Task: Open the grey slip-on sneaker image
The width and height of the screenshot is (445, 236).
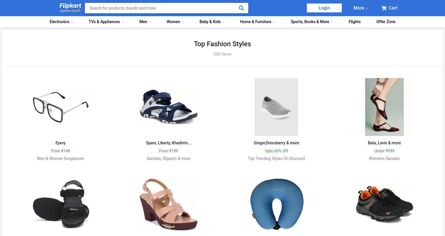Action: point(276,107)
